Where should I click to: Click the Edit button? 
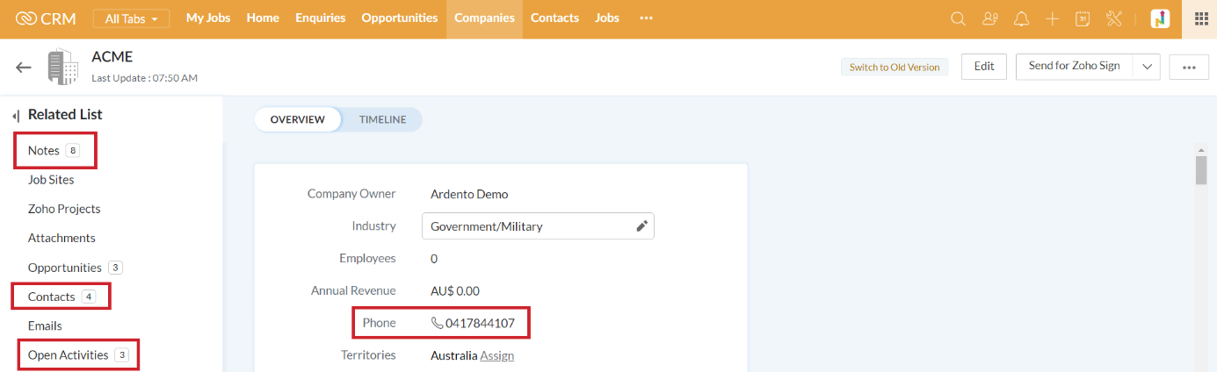[x=984, y=67]
